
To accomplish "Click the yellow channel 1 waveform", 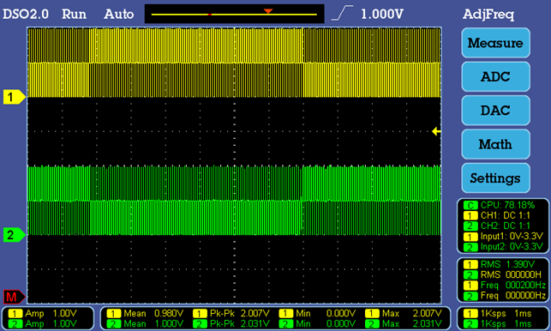I will (234, 63).
